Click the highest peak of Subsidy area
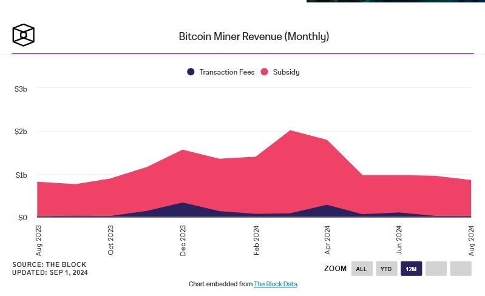The width and height of the screenshot is (485, 296). pos(291,131)
